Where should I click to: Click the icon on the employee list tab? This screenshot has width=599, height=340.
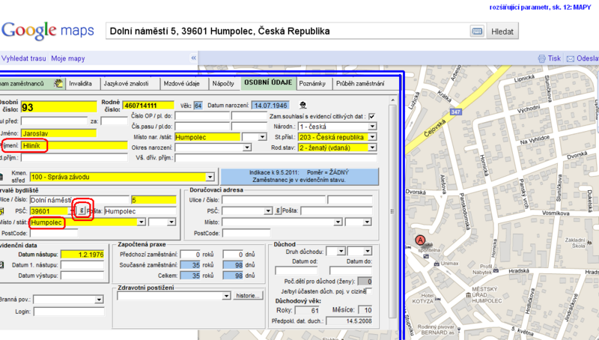coord(58,83)
